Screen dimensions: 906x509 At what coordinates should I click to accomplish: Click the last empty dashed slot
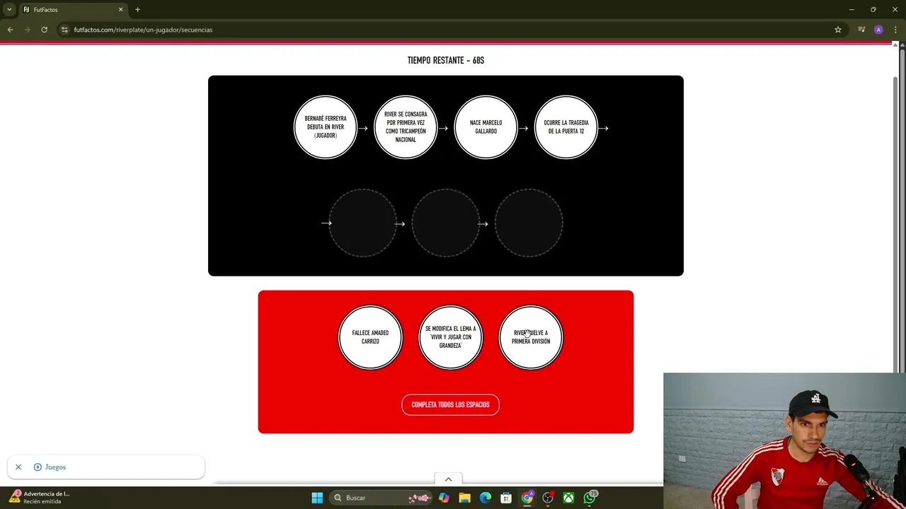click(529, 223)
